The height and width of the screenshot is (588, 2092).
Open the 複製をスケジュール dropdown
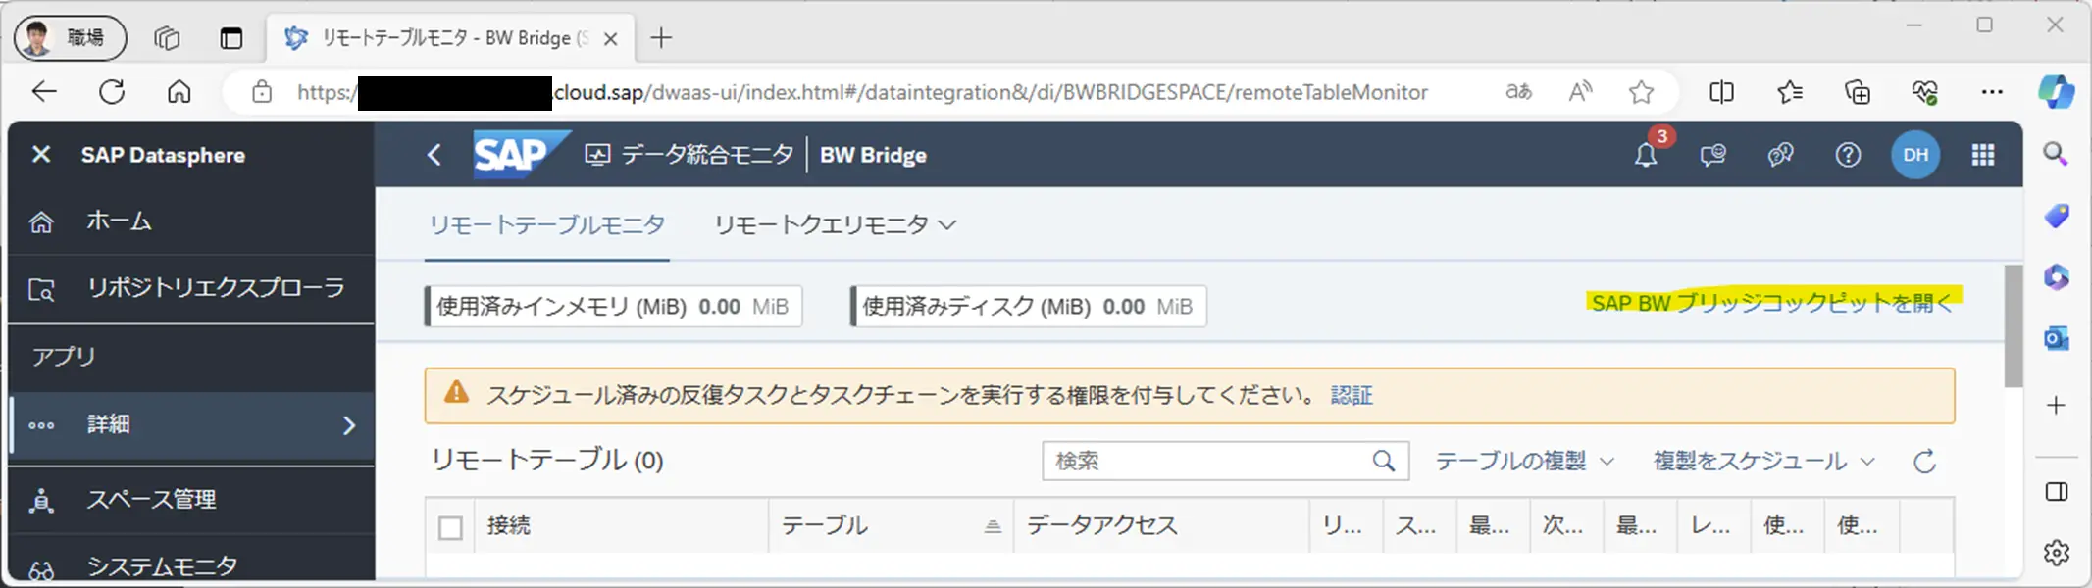(x=1764, y=461)
